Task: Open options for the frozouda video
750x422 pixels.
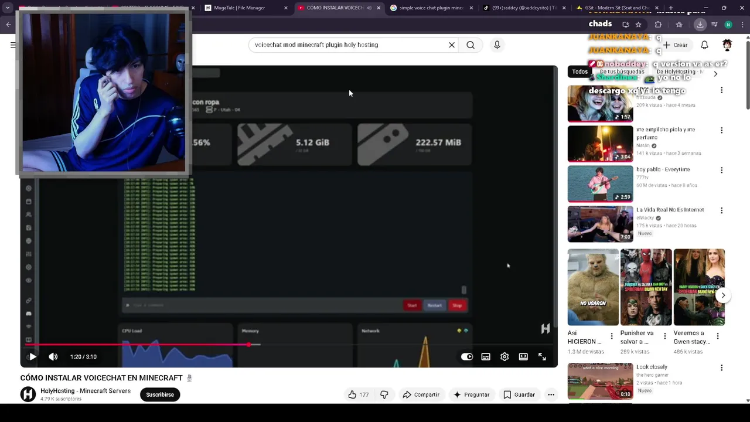Action: click(x=722, y=90)
